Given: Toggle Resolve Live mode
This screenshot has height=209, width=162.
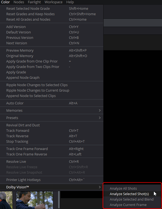Looking at the screenshot, I should [x=52, y=161].
